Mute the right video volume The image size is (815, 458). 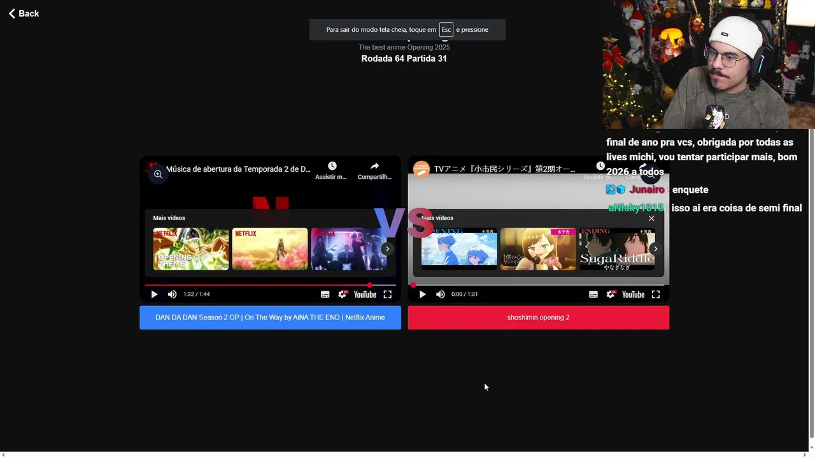pos(440,295)
